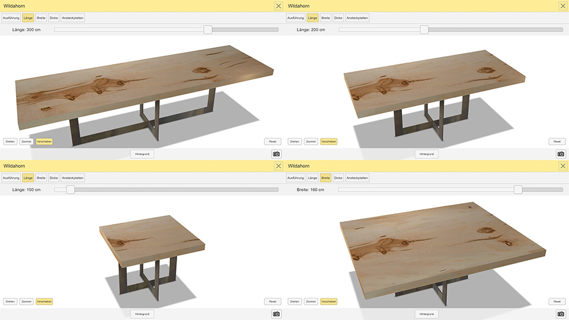This screenshot has width=569, height=320.
Task: Open the Ausführung tab in the 300 cm panel
Action: (x=11, y=18)
